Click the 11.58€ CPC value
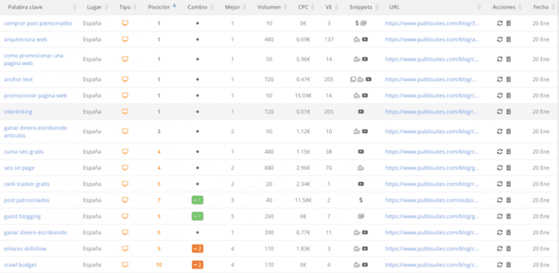The height and width of the screenshot is (273, 559). (304, 200)
